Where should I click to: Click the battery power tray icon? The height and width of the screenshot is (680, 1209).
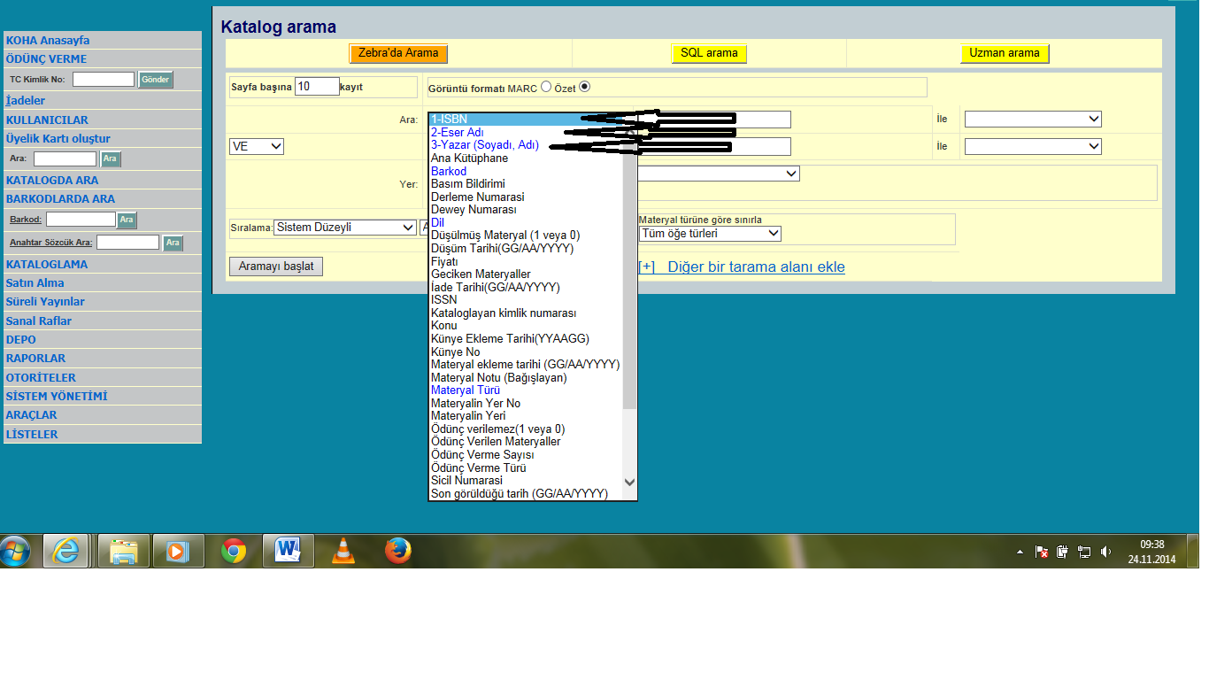1063,552
